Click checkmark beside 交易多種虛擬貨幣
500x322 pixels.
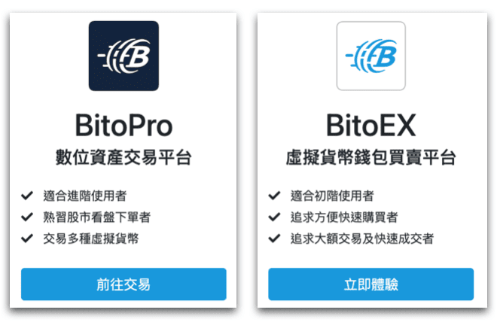pos(27,238)
